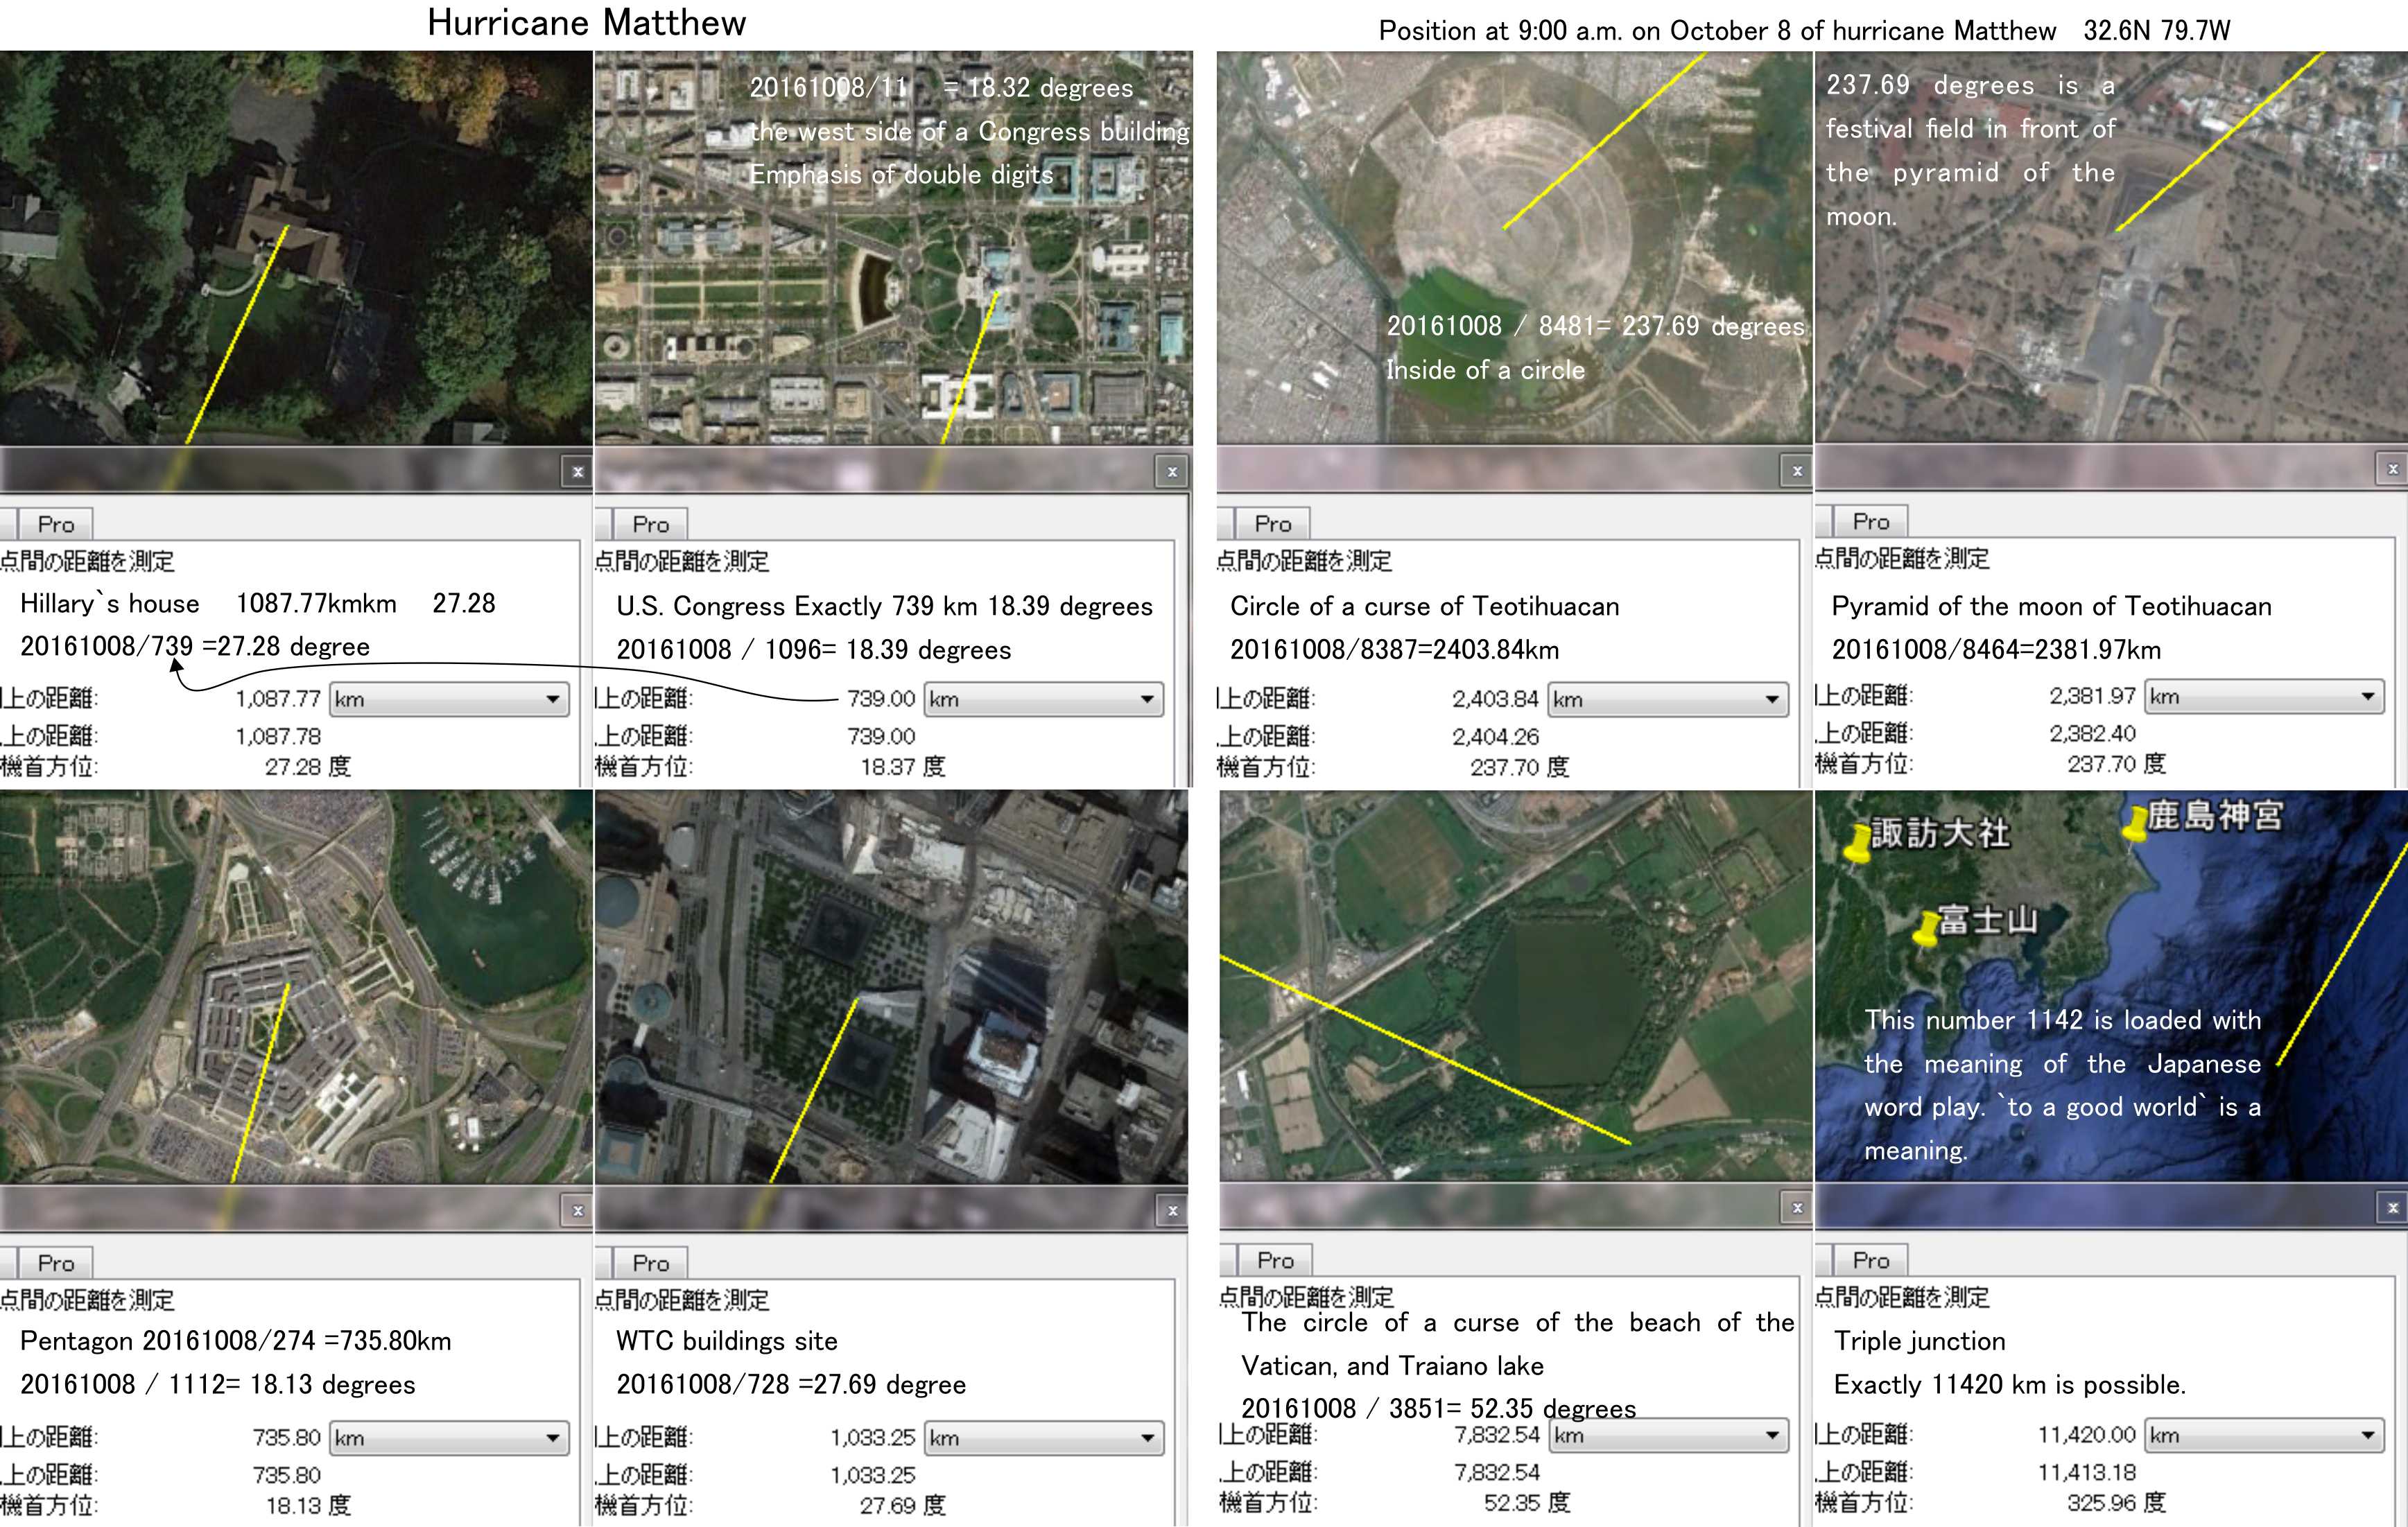
Task: Close the panel above Pyramid of the moon
Action: [x=2392, y=469]
